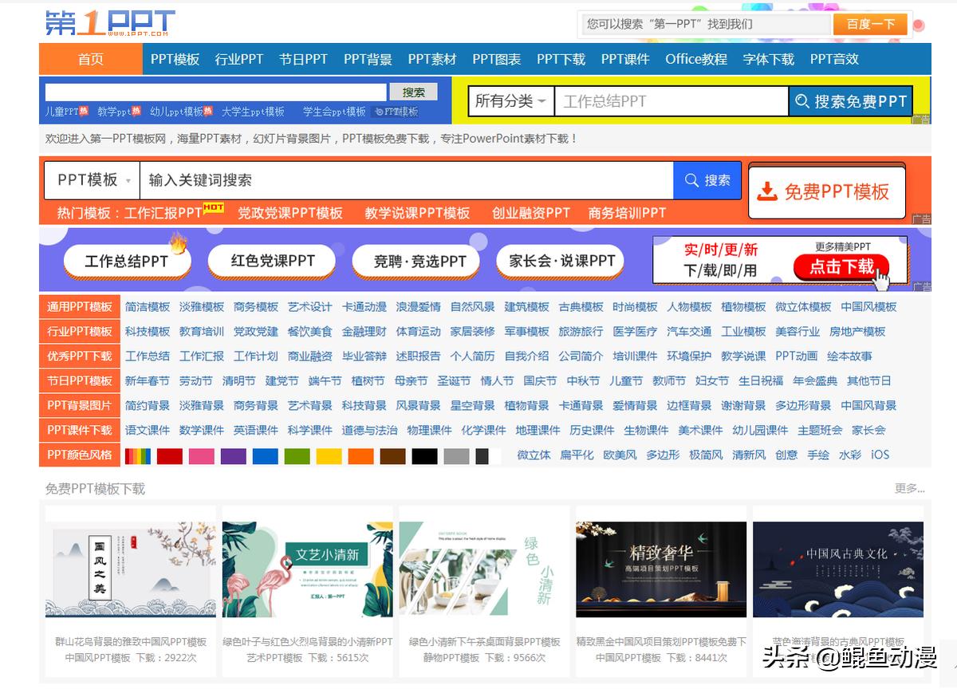The width and height of the screenshot is (957, 689).
Task: Open the PPT课件 navigation item
Action: 625,59
